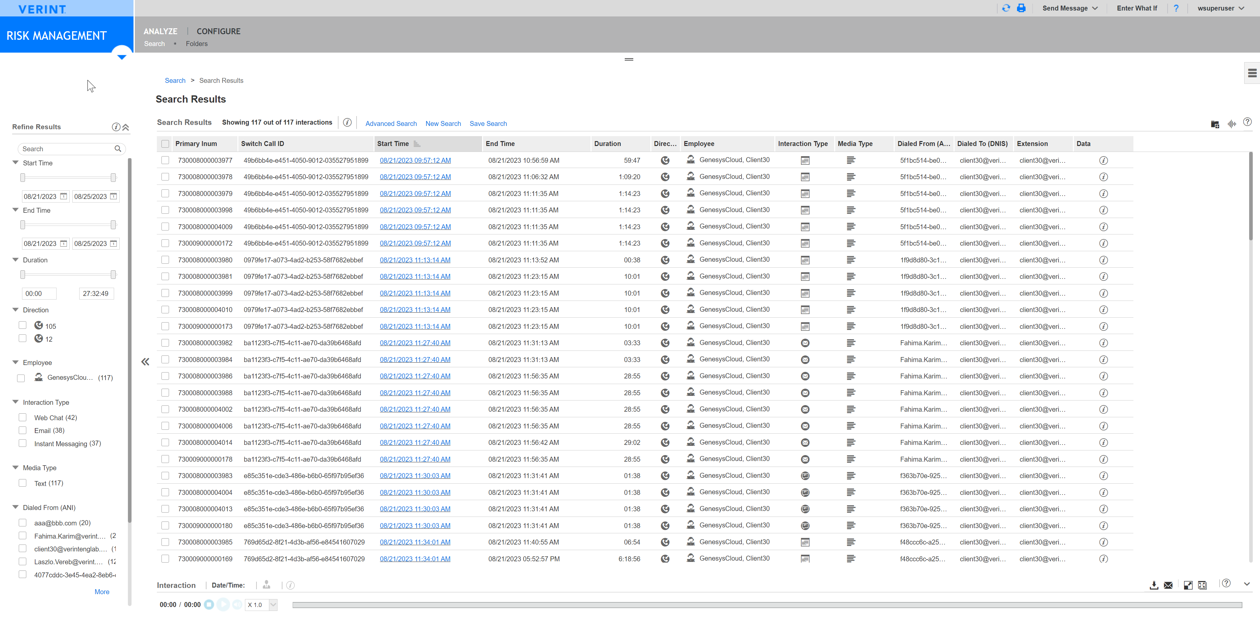The height and width of the screenshot is (630, 1260).
Task: Select the add to folder icon above results
Action: (x=1215, y=124)
